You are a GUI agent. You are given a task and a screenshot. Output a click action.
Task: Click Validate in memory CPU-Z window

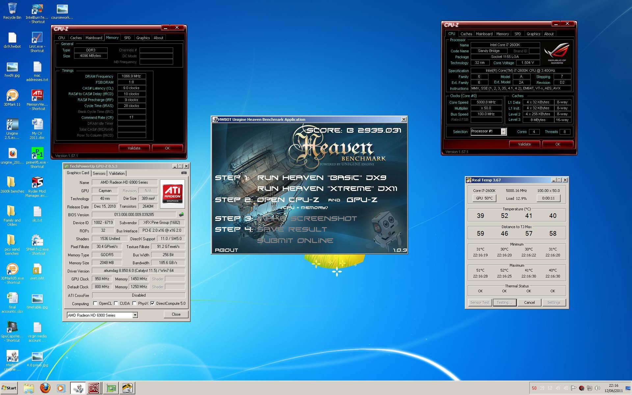(x=134, y=148)
